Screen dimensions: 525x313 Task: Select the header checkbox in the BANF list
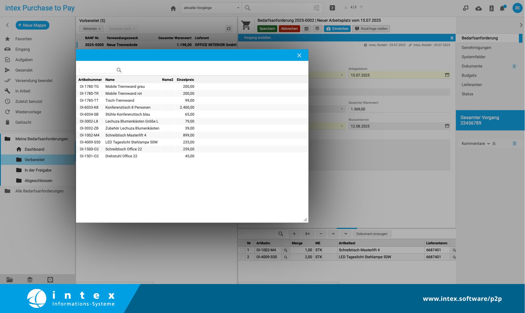tap(80, 38)
